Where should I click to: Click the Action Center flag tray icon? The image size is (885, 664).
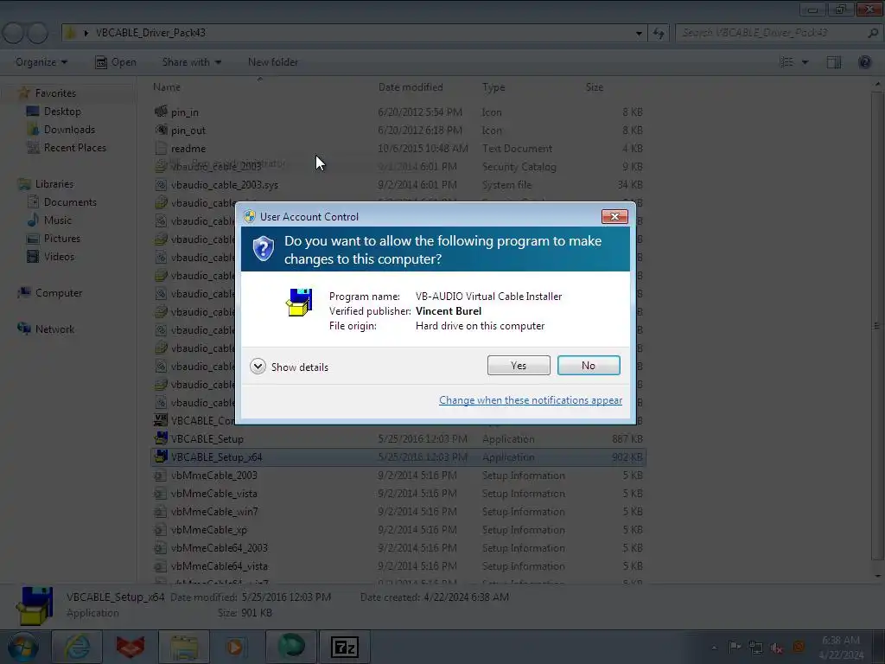[735, 648]
